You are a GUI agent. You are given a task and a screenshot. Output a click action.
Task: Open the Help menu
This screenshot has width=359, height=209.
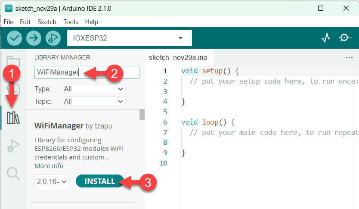[x=92, y=22]
